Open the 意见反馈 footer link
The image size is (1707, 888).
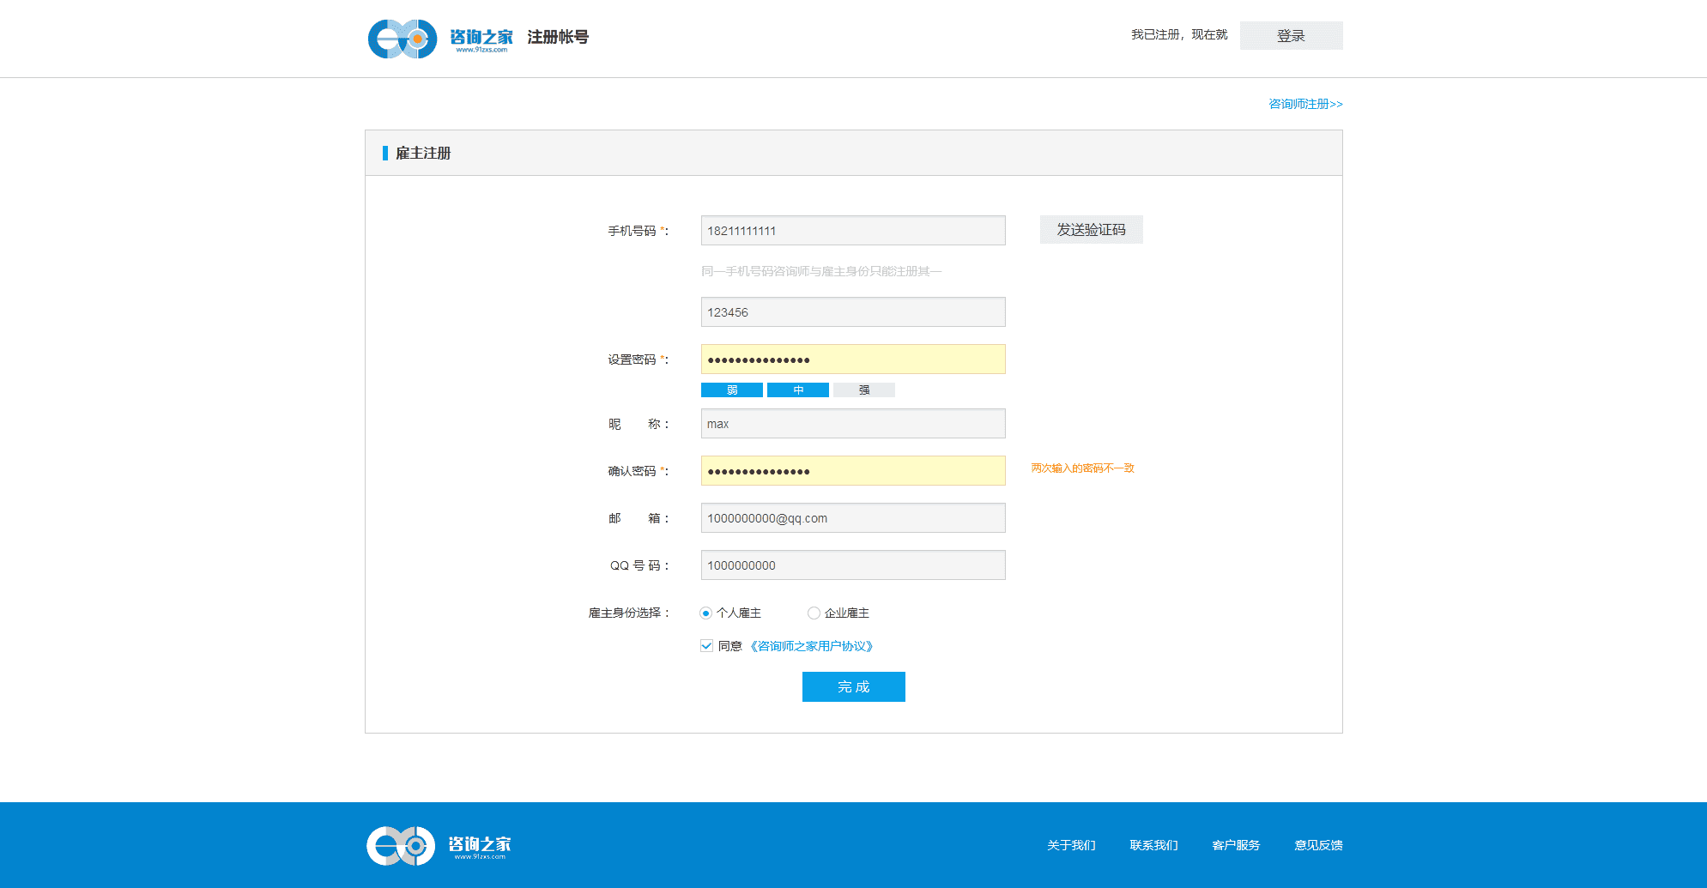click(1318, 845)
